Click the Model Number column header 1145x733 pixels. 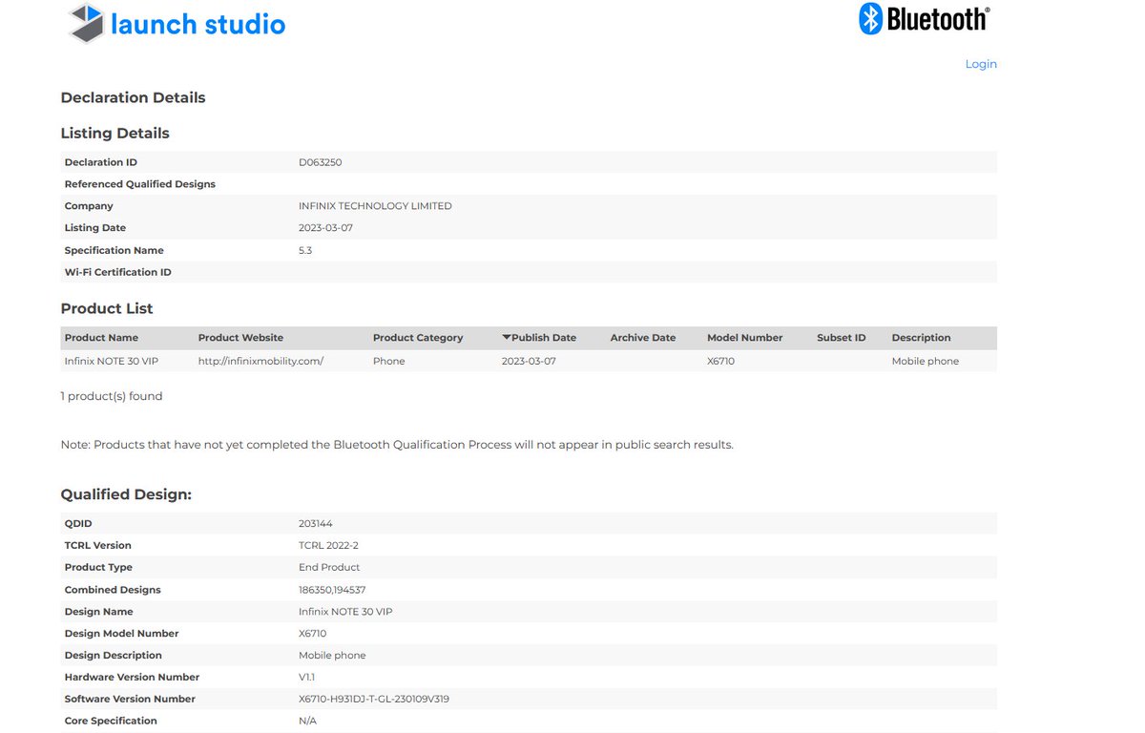tap(745, 337)
